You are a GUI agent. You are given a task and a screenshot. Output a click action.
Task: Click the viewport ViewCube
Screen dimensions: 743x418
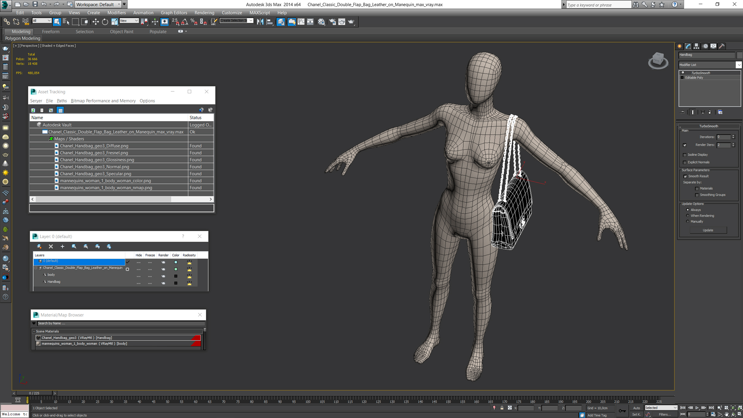click(658, 60)
